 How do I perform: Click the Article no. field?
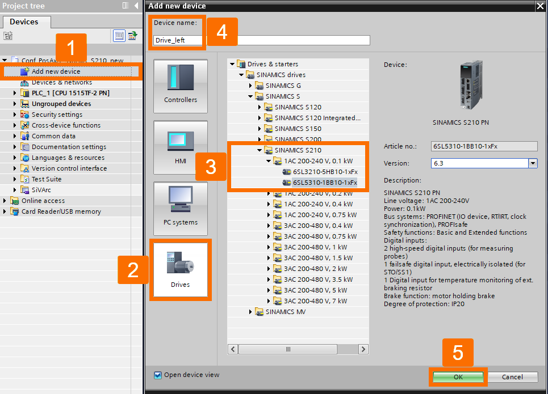click(x=484, y=147)
